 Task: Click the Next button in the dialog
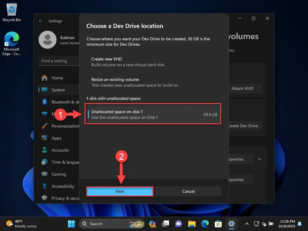coord(120,191)
